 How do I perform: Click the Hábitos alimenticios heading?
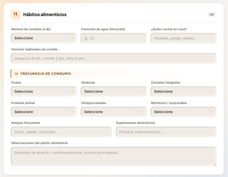[45, 15]
